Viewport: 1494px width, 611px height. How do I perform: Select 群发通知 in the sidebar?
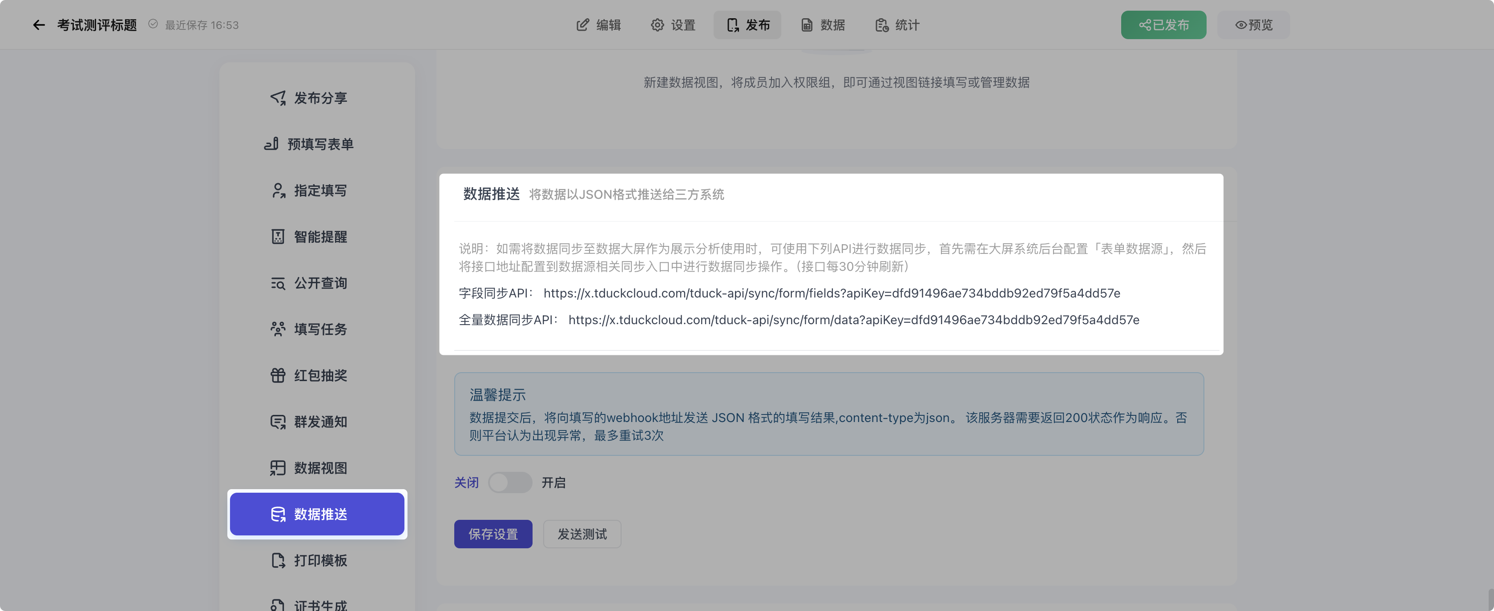click(x=317, y=422)
